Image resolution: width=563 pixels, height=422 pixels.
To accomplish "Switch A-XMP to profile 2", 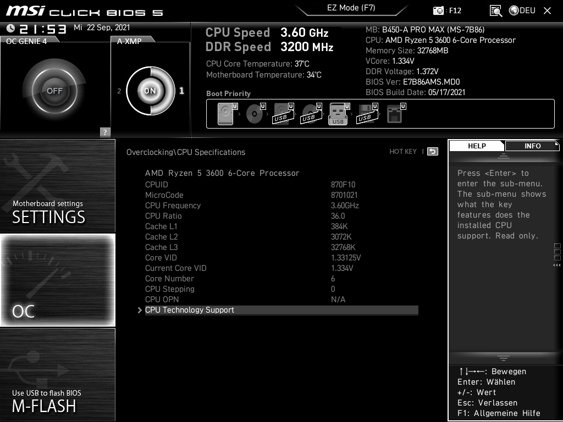I will pyautogui.click(x=119, y=91).
